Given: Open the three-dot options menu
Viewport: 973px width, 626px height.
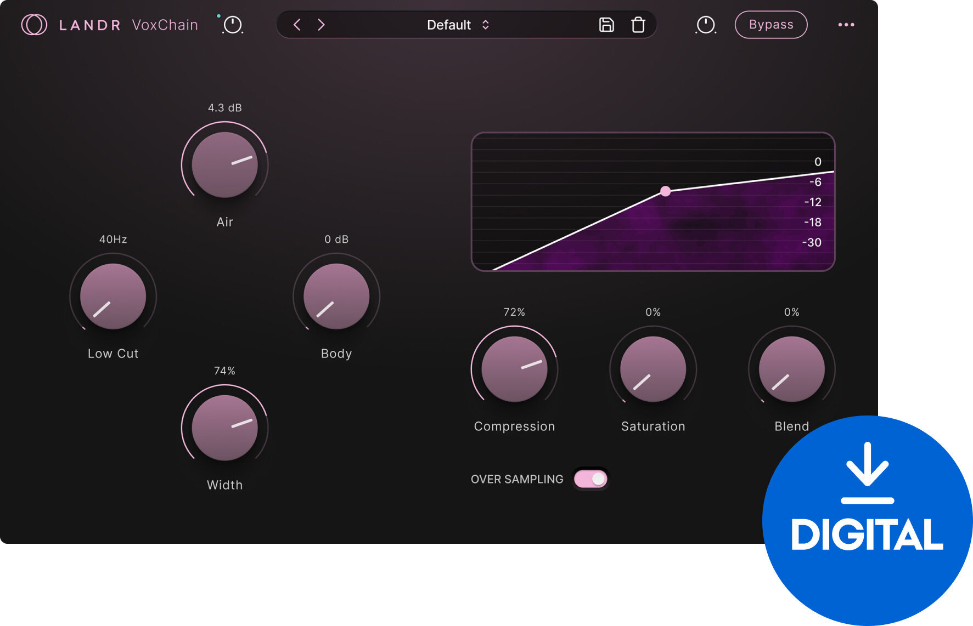Looking at the screenshot, I should [847, 25].
